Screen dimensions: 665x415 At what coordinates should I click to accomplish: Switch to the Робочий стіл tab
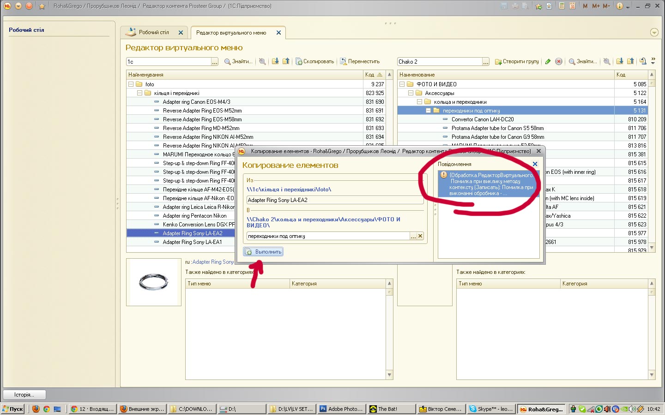[154, 32]
